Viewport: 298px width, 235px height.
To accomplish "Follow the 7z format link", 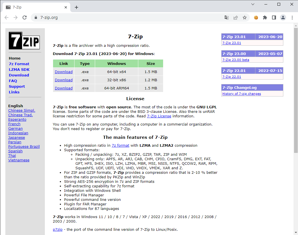I will [120, 145].
